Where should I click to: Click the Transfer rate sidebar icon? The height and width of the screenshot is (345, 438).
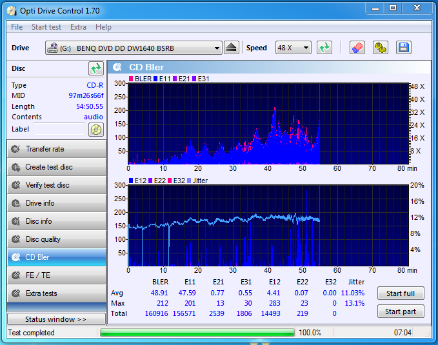(x=15, y=149)
